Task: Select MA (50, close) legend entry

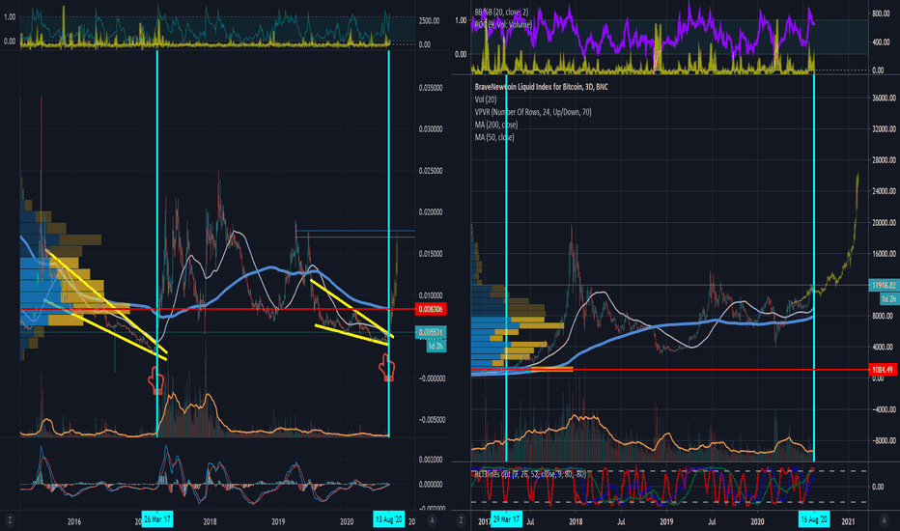Action: 494,137
